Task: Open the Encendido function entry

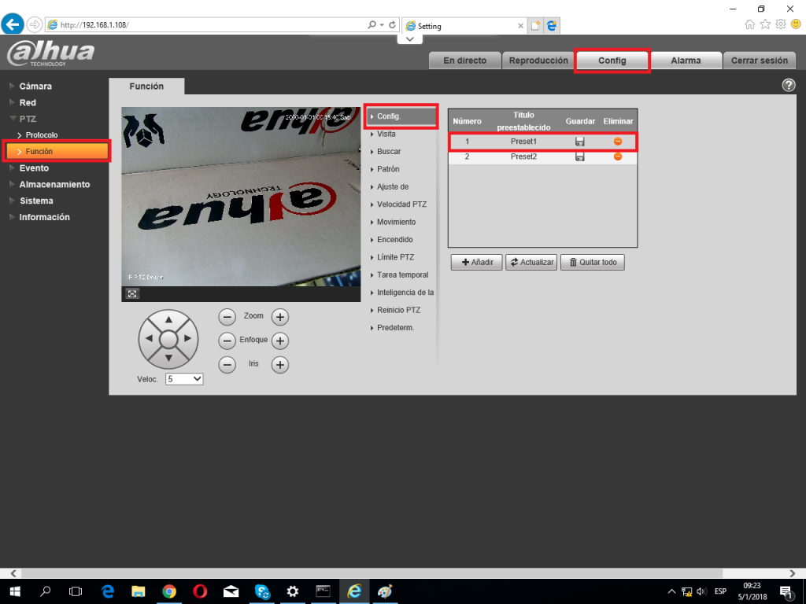Action: pos(395,240)
